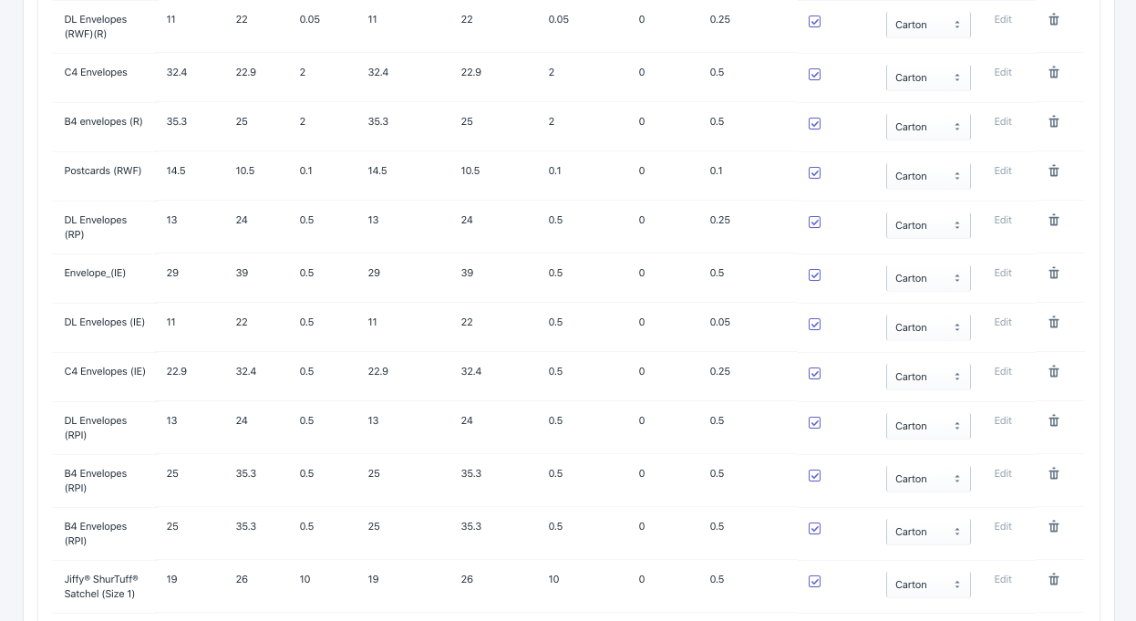The height and width of the screenshot is (621, 1136).
Task: Open Carton dropdown in DL Envelopes (RP) row
Action: click(928, 225)
